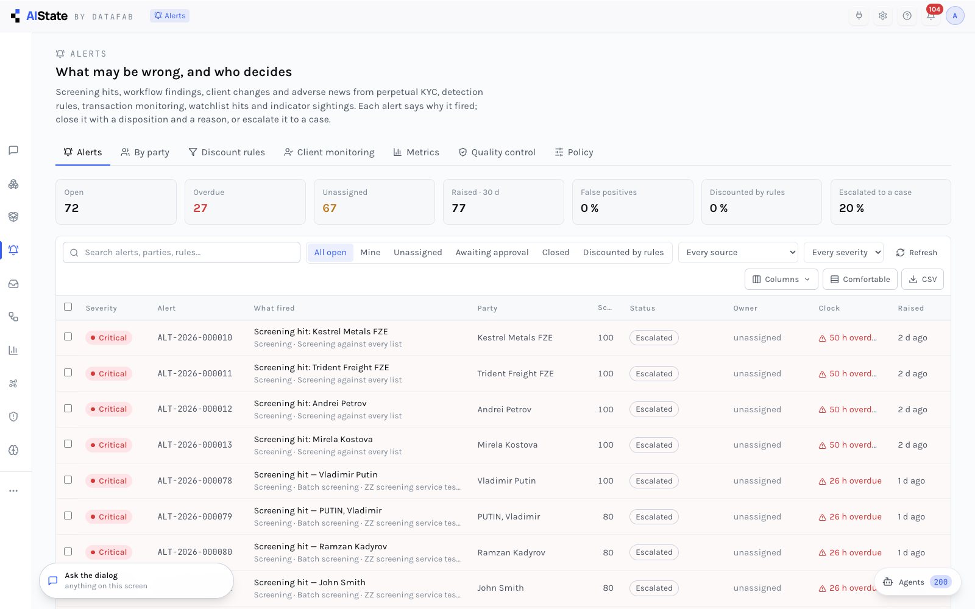Click the bell alerts icon in the sidebar
This screenshot has width=975, height=609.
pyautogui.click(x=13, y=250)
